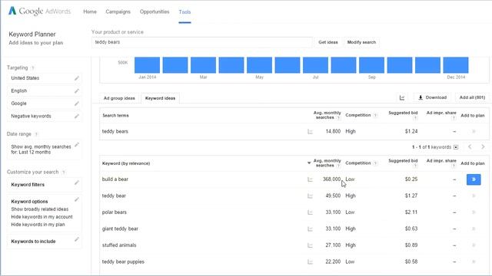Viewport: 492px width, 276px height.
Task: Open the keywords per page dropdown
Action: coord(456,147)
